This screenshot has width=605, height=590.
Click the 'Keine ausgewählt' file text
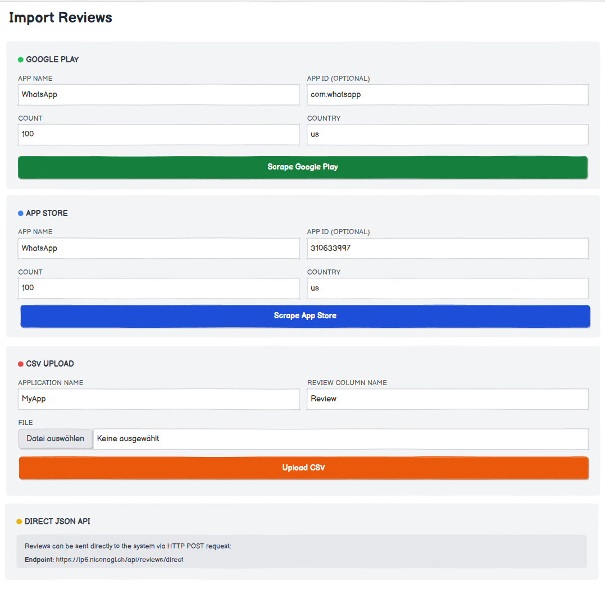(128, 439)
